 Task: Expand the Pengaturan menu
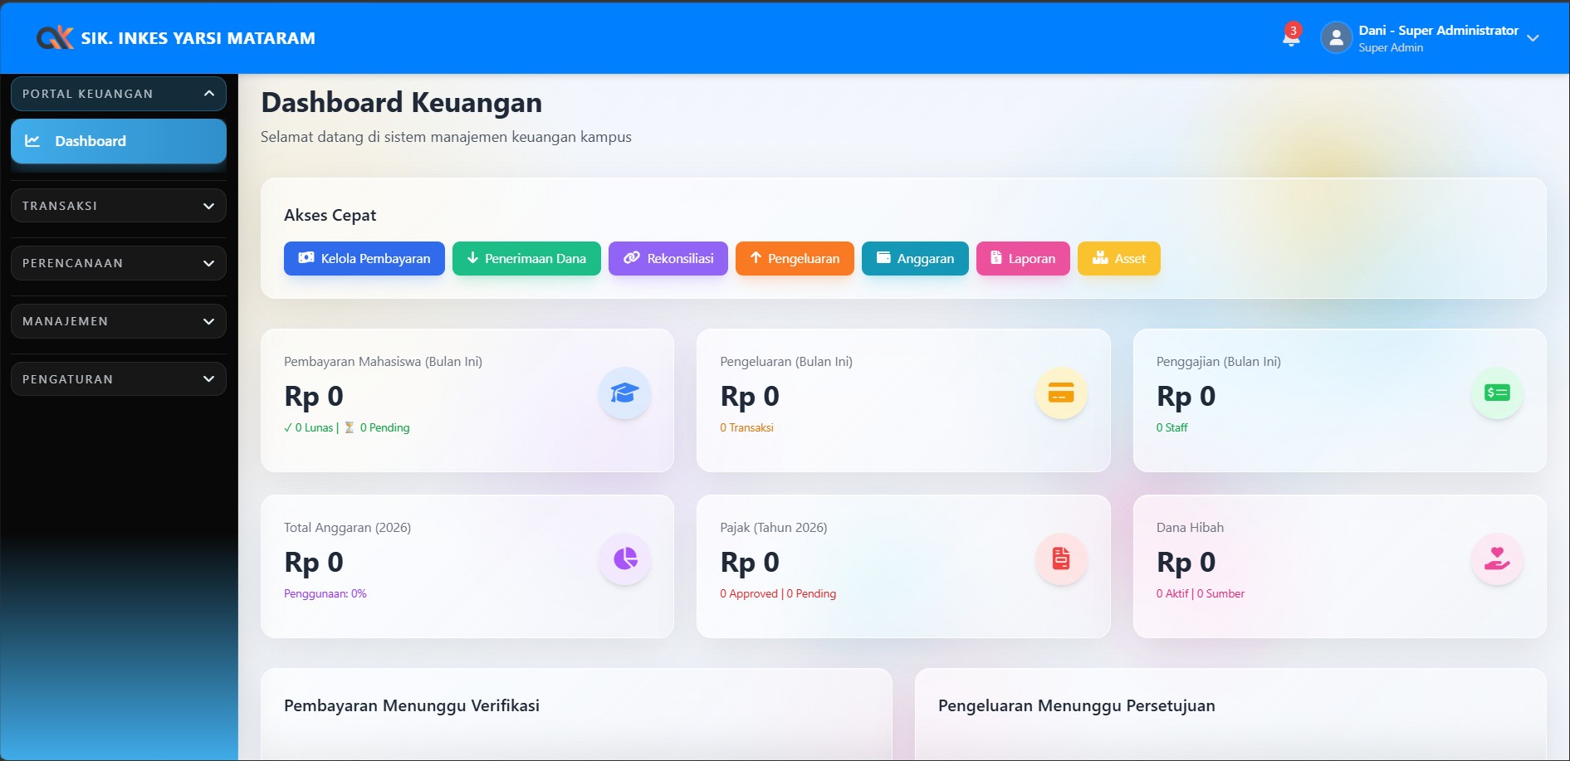118,378
